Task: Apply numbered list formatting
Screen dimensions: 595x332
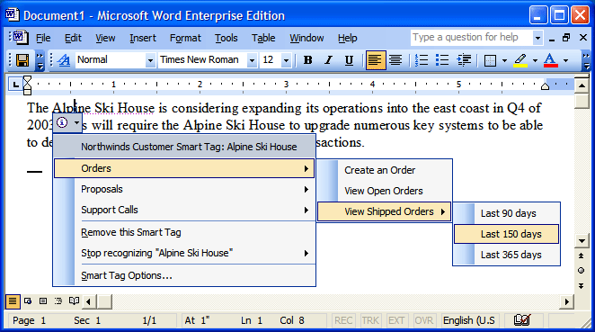Action: coord(422,60)
